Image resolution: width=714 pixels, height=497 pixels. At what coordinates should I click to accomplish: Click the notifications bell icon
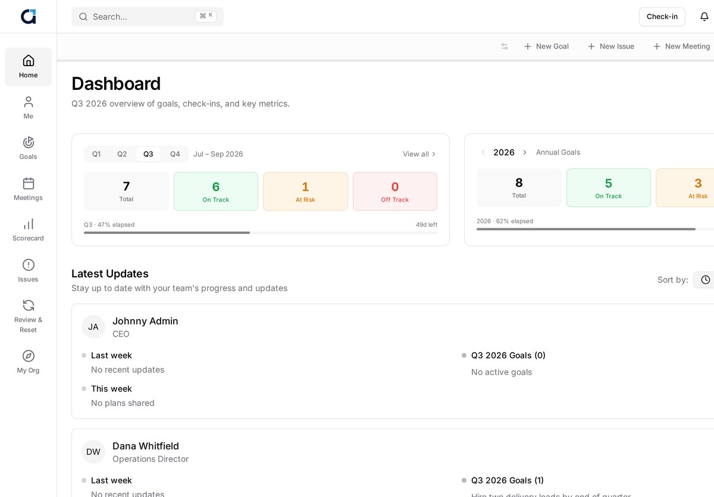704,17
